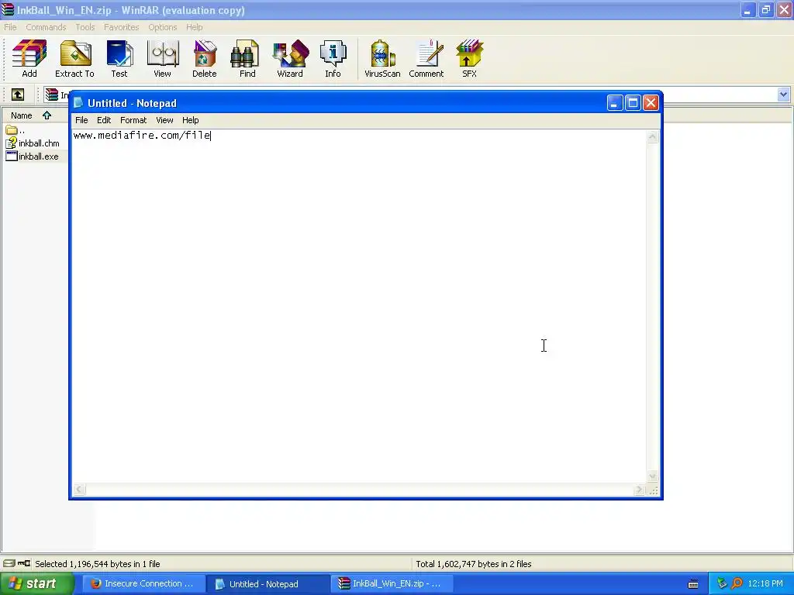Open the View icon in WinRAR toolbar
Viewport: 794px width, 595px height.
point(162,59)
